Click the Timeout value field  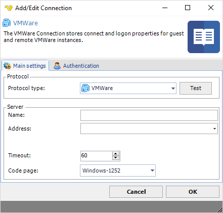click(96, 155)
